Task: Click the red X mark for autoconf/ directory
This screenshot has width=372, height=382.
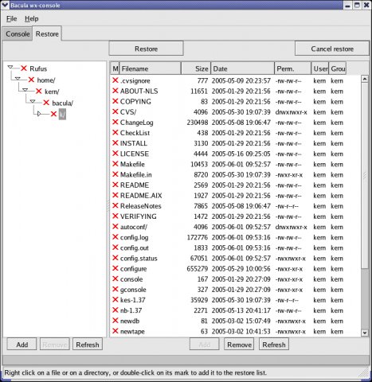Action: pos(116,227)
